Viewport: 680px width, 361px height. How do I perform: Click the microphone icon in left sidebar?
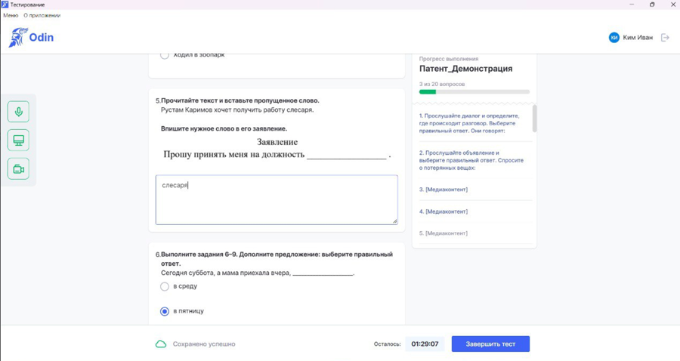pos(18,112)
